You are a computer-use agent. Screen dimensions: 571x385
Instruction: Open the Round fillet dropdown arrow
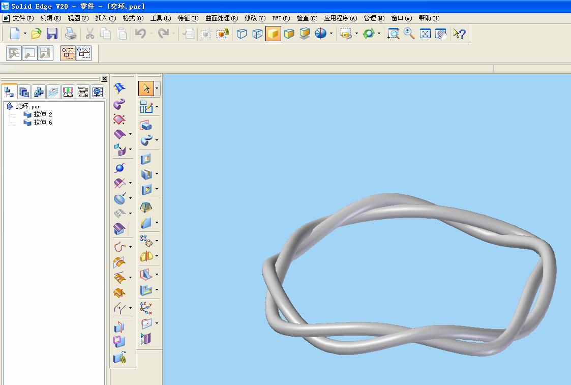pos(157,223)
